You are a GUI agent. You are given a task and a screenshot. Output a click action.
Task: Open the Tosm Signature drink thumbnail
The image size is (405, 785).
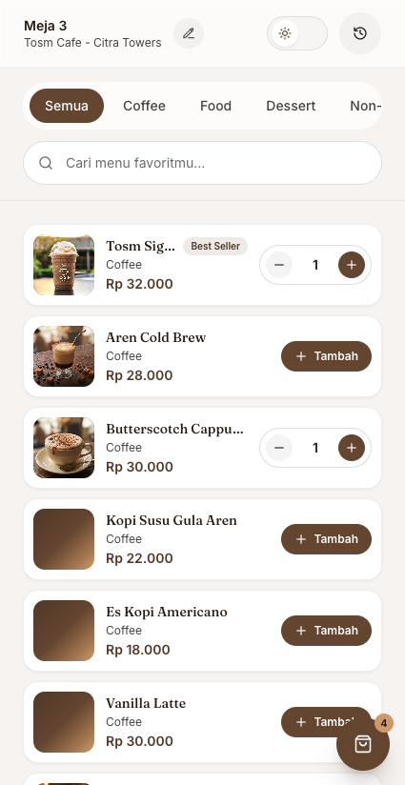coord(64,265)
